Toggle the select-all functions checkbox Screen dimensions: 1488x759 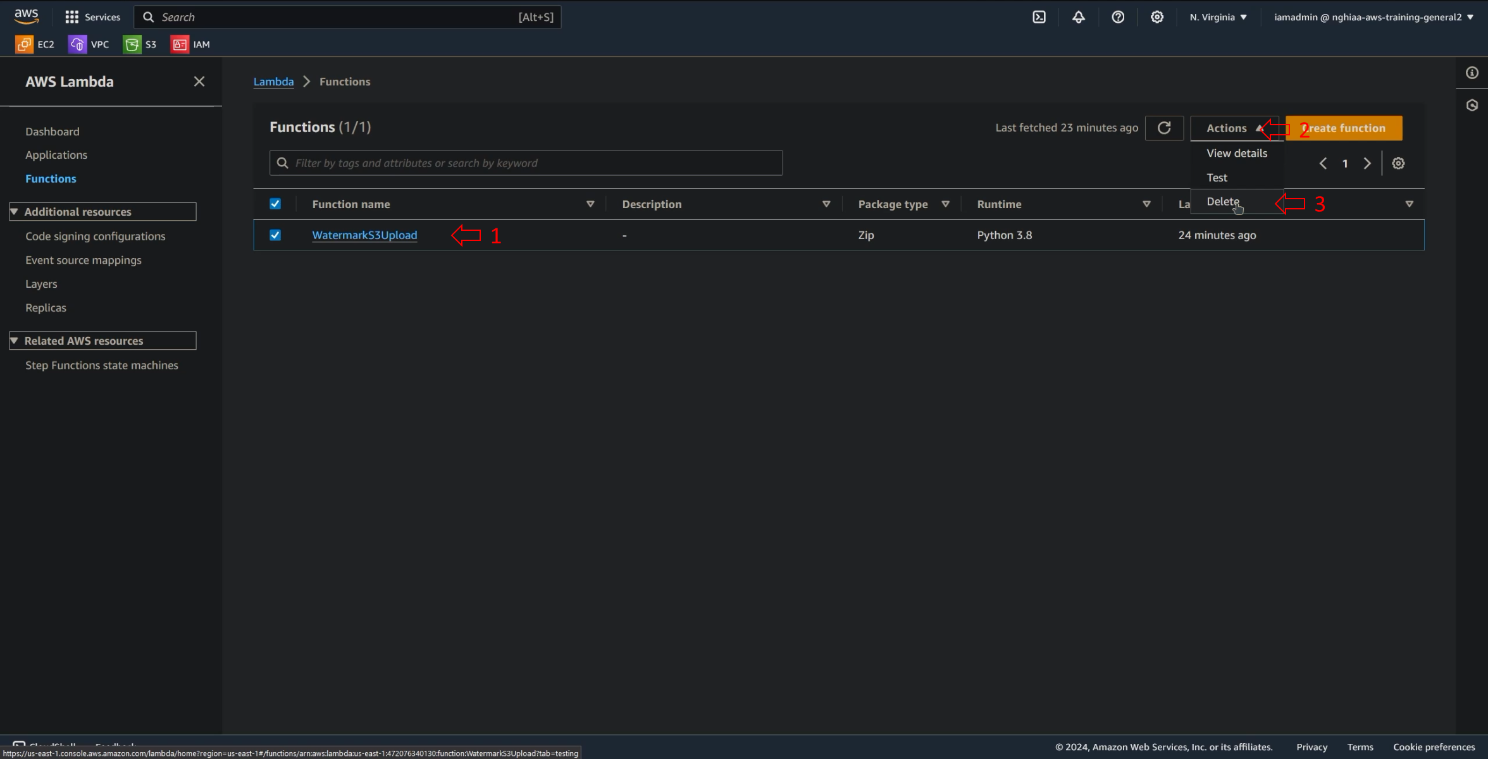[x=275, y=204]
